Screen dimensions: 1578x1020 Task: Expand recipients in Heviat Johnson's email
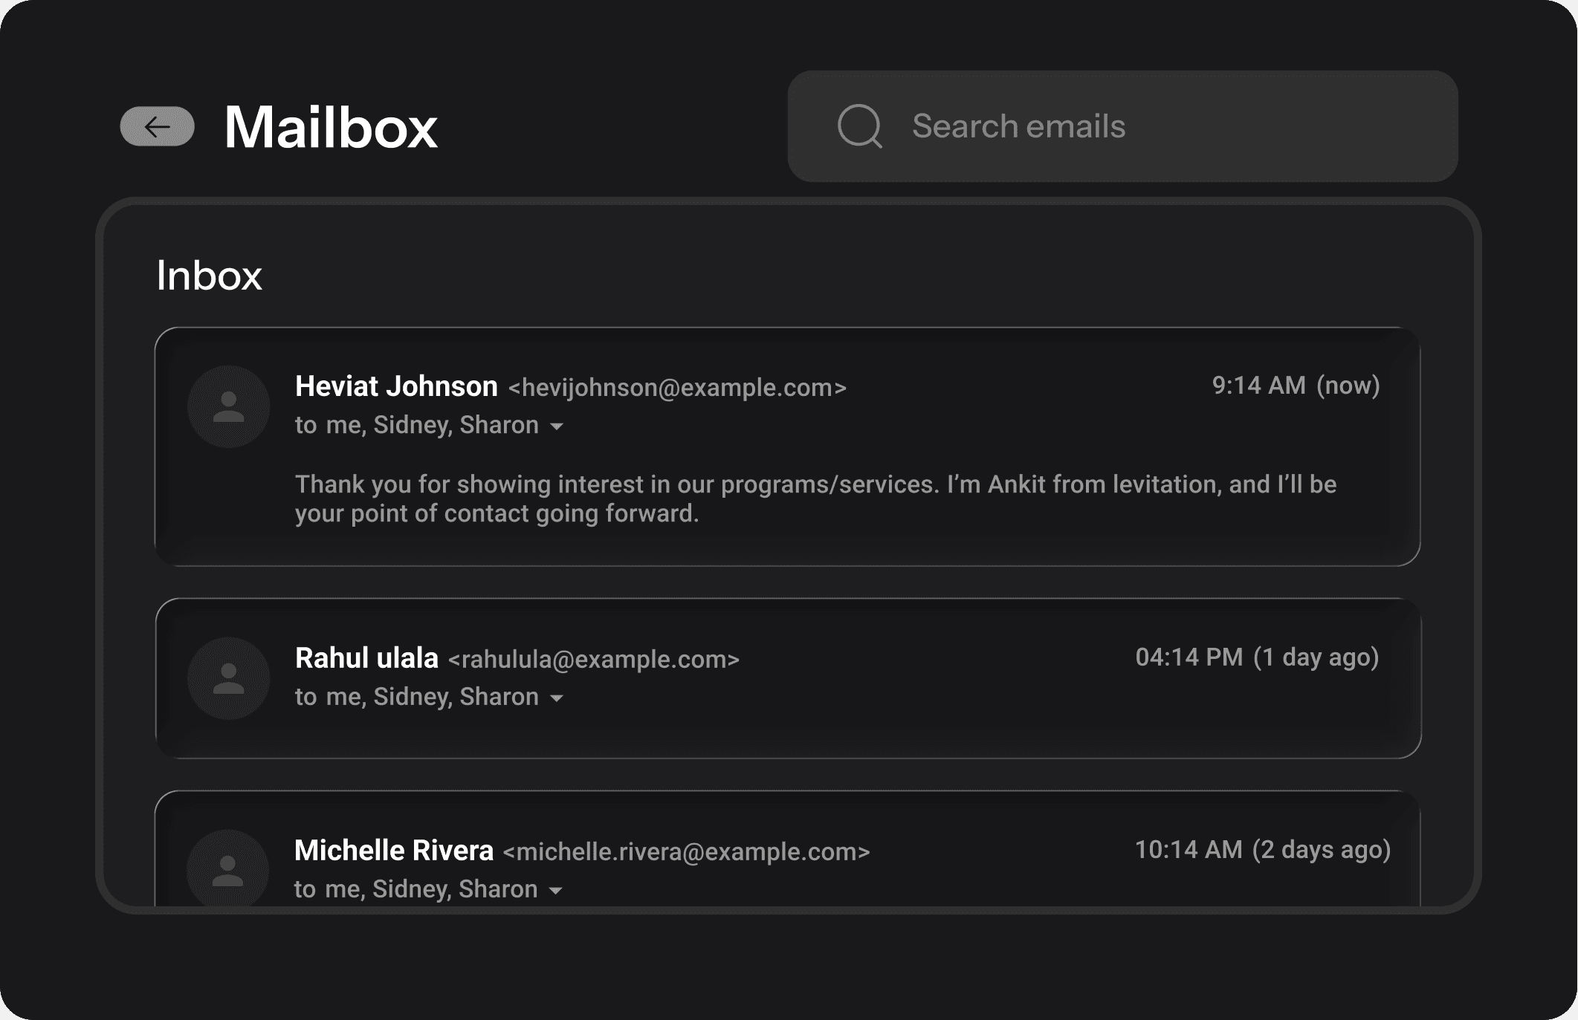point(556,426)
